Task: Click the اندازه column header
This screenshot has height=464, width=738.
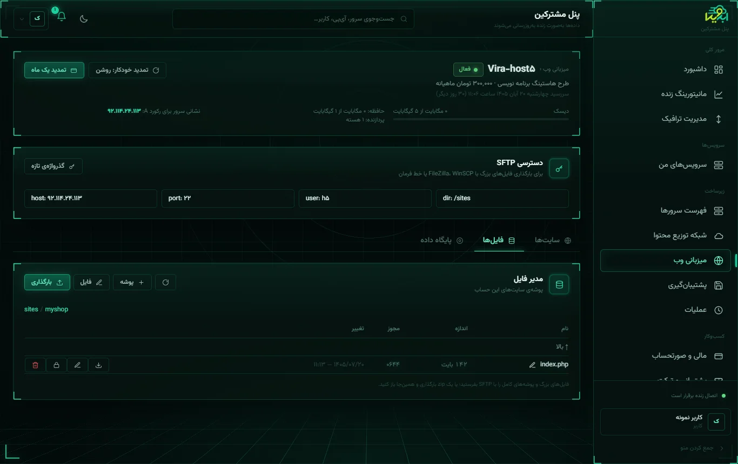Action: pyautogui.click(x=460, y=329)
